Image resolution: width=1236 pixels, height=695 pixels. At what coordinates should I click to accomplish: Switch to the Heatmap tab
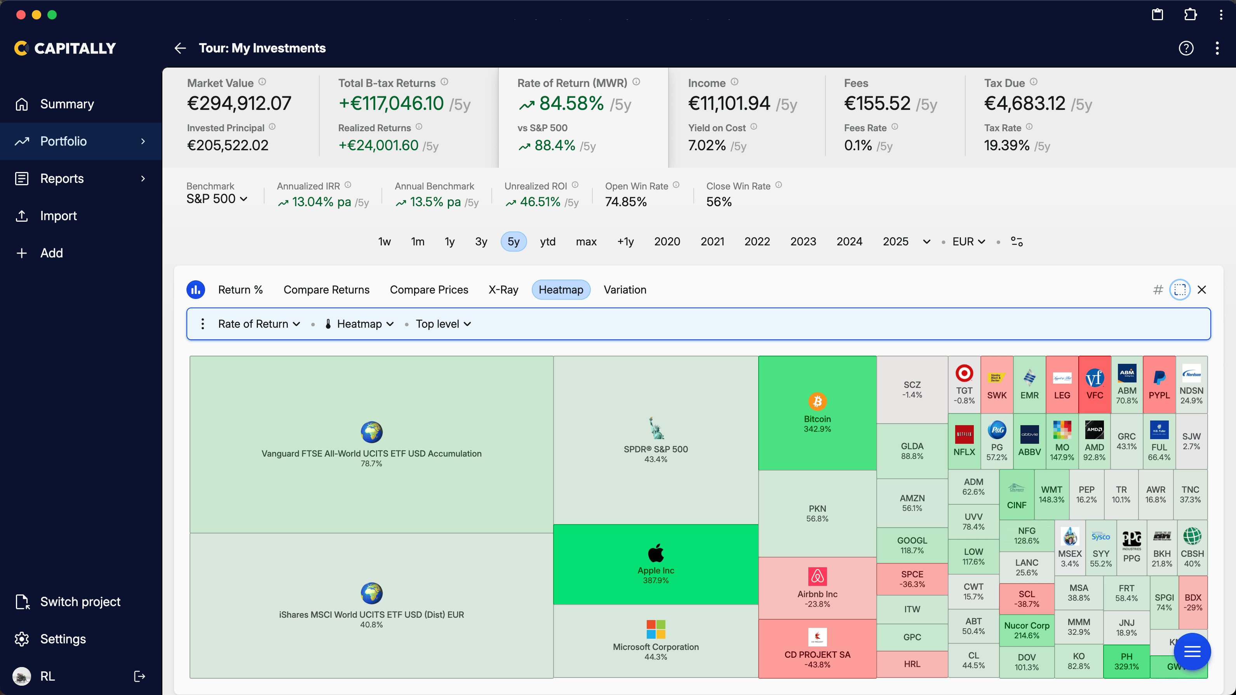561,290
